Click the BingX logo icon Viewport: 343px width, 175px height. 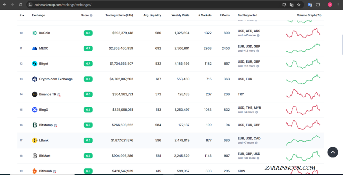point(35,110)
